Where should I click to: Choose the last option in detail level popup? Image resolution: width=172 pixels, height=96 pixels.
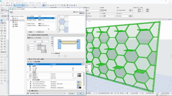(87, 71)
